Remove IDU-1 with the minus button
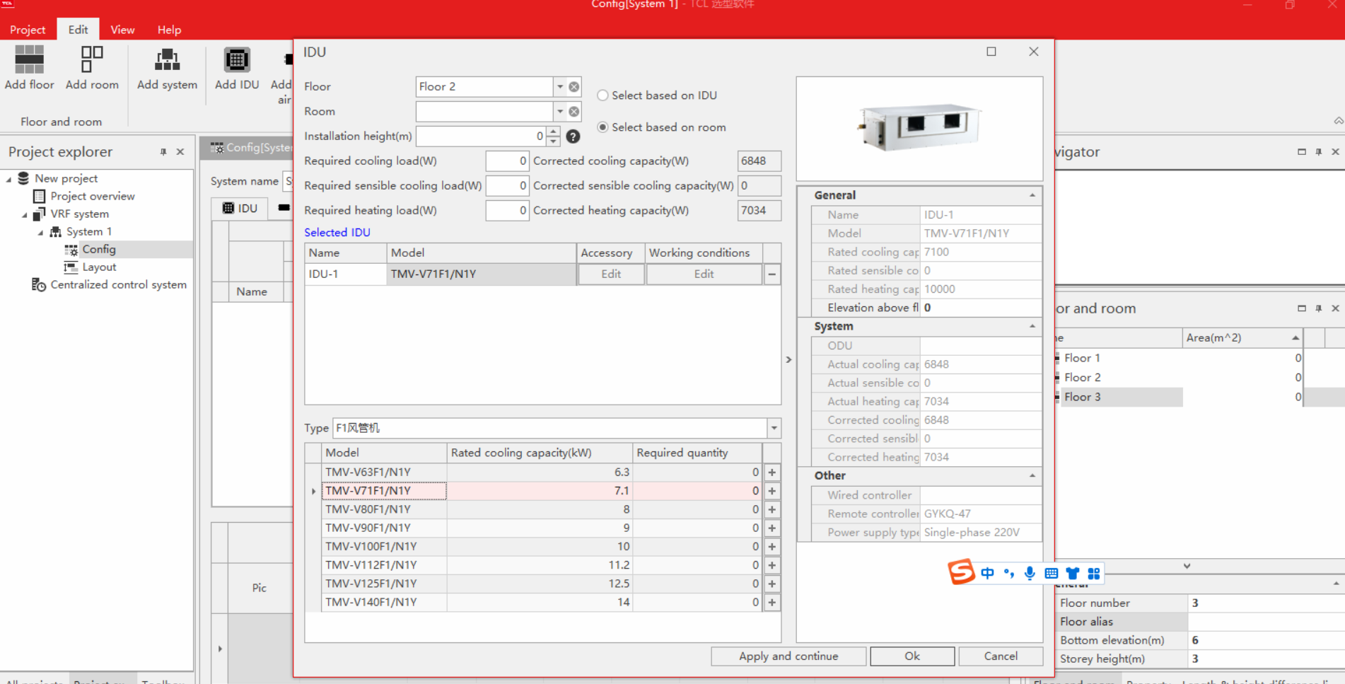Viewport: 1345px width, 684px height. point(772,274)
